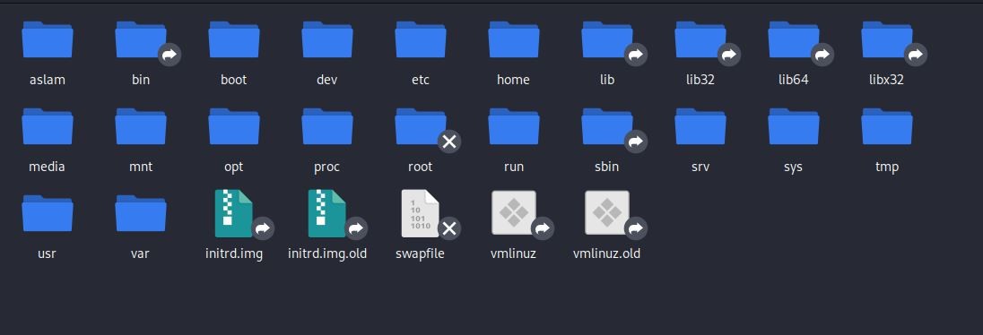Click the srv folder icon
Viewport: 983px width, 335px height.
click(x=700, y=126)
